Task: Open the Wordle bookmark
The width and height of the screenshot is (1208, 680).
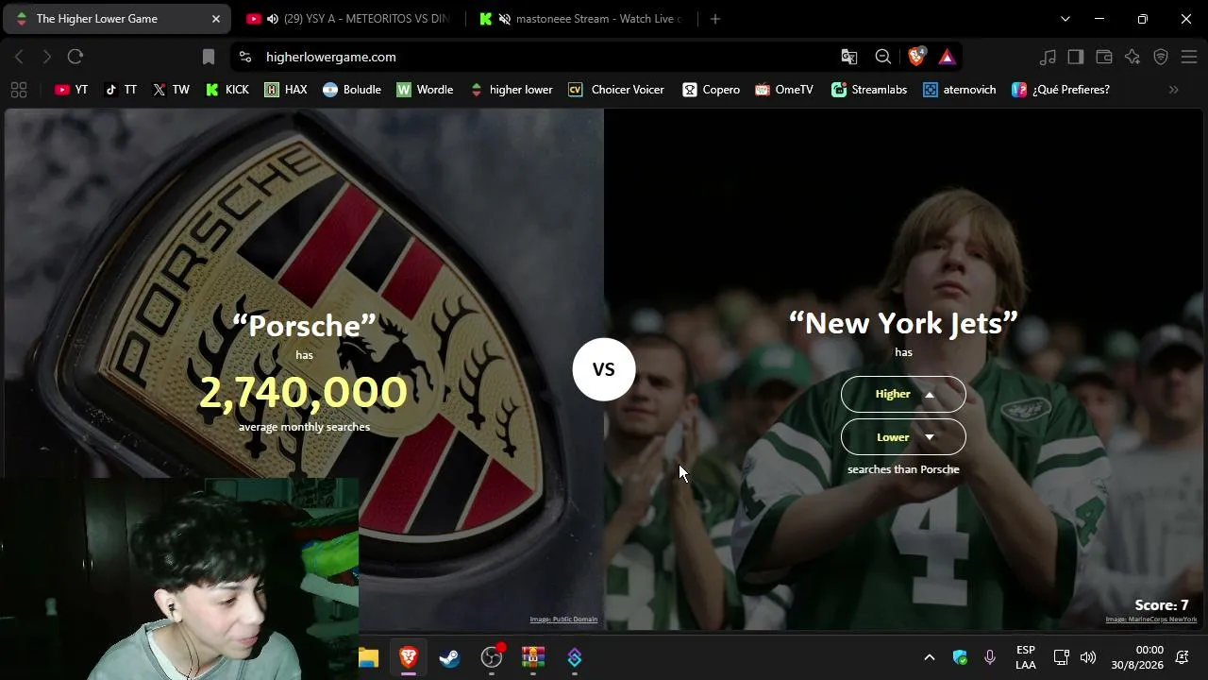Action: 426,90
